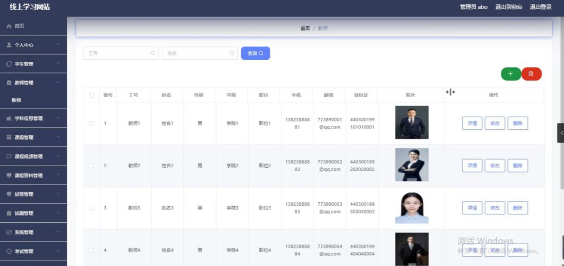Click the grid icon for 课程管理
The width and height of the screenshot is (564, 266).
(x=9, y=138)
